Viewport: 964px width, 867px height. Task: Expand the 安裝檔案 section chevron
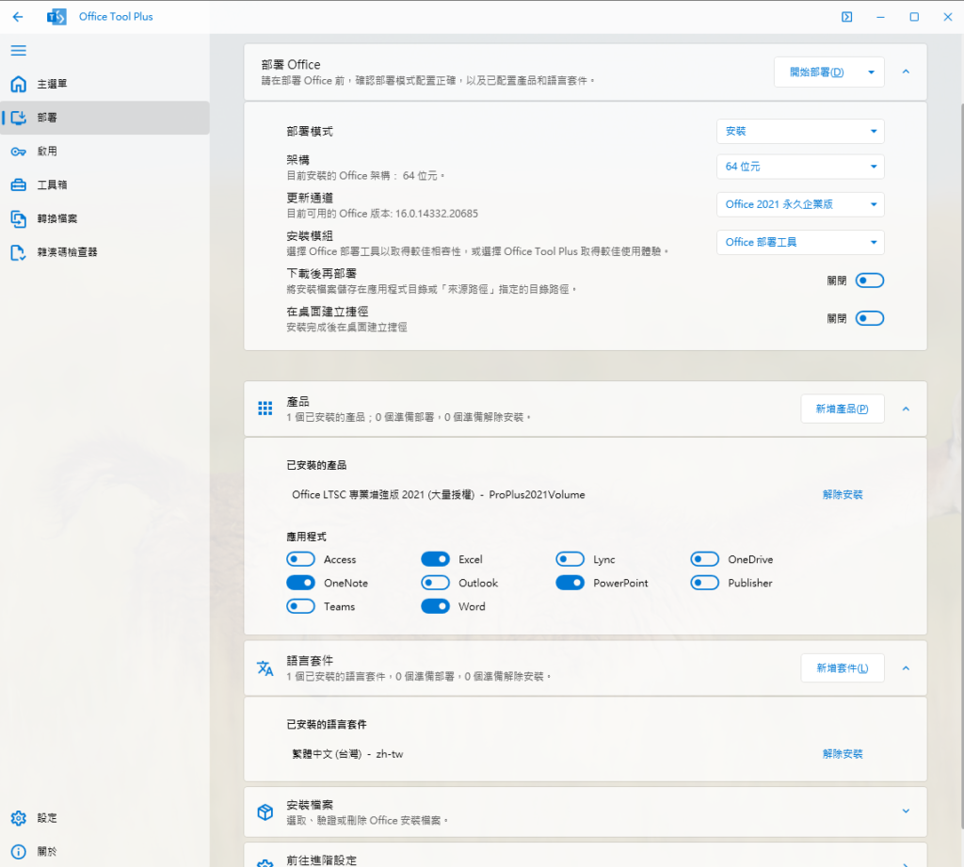(906, 811)
